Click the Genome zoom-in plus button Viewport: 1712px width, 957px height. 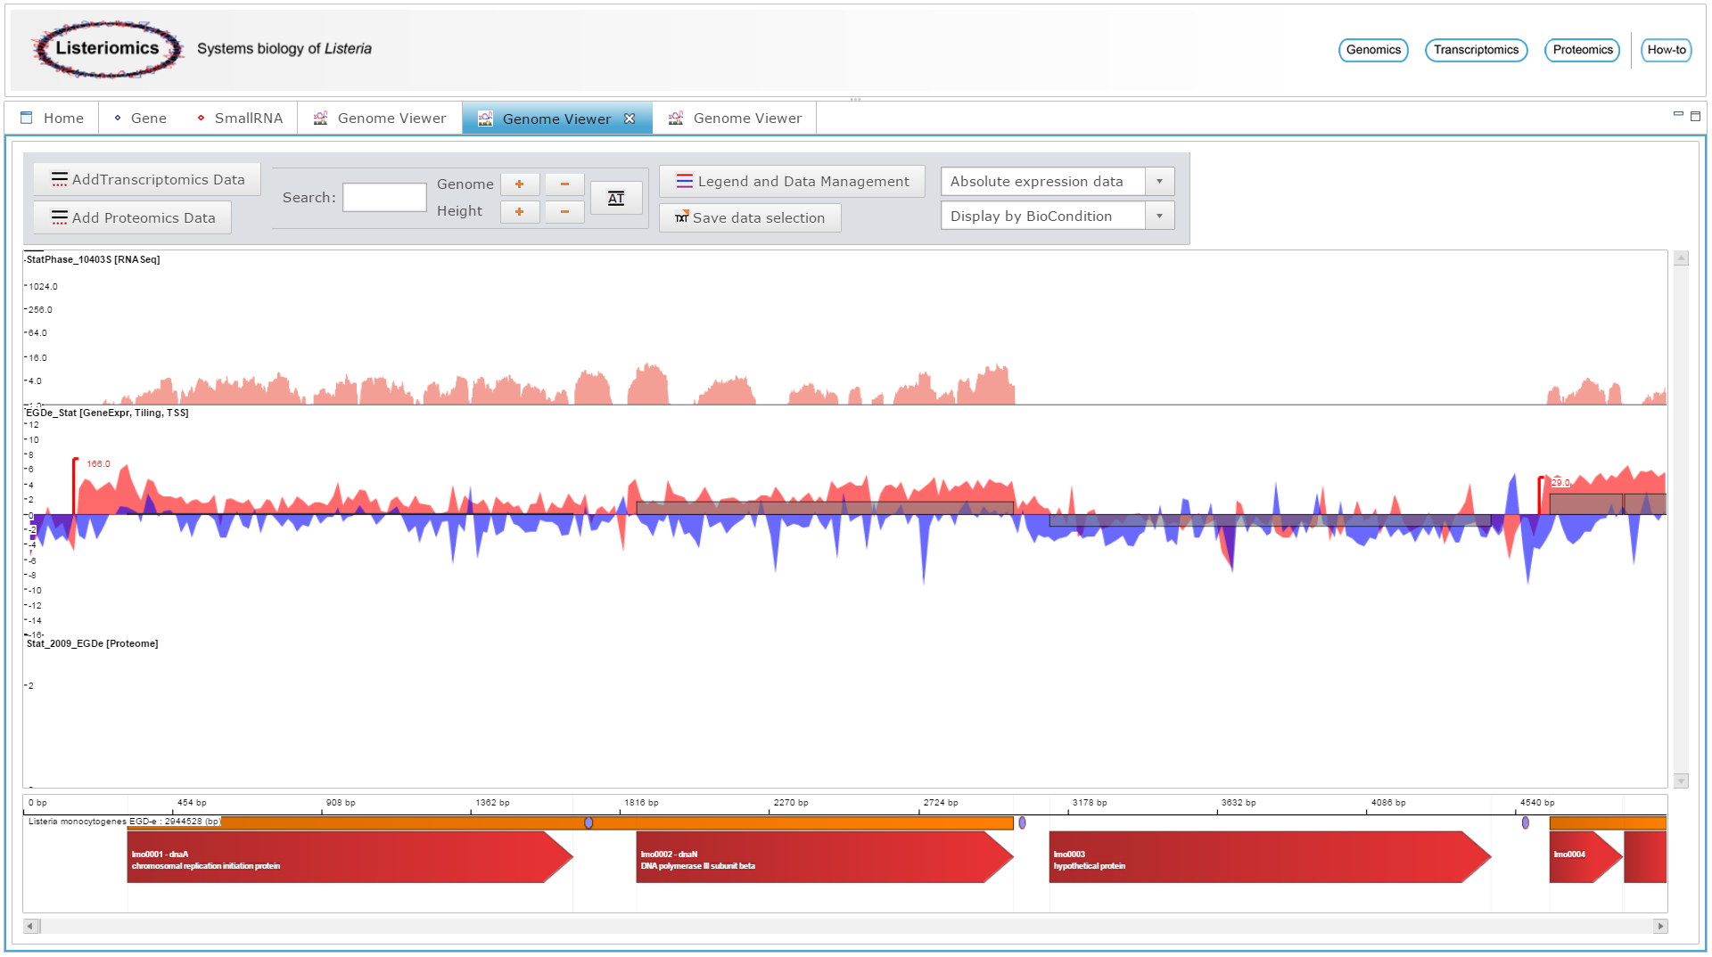click(x=519, y=184)
